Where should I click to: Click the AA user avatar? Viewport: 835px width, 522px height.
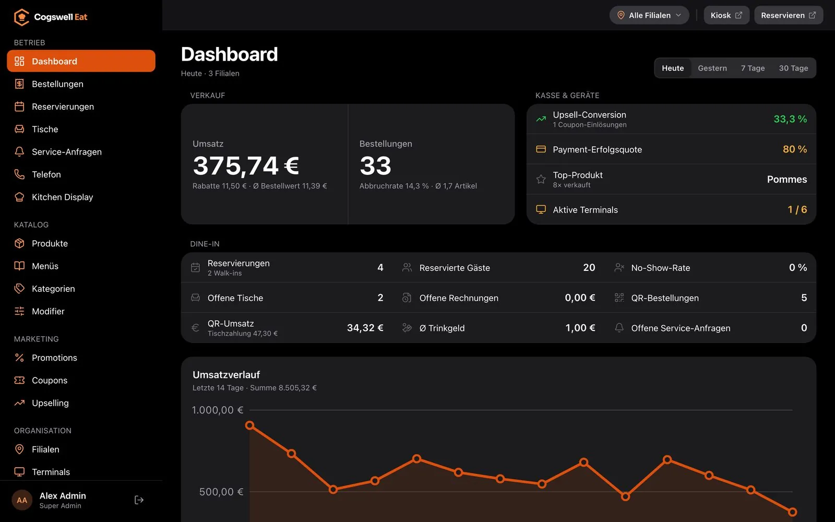point(22,500)
